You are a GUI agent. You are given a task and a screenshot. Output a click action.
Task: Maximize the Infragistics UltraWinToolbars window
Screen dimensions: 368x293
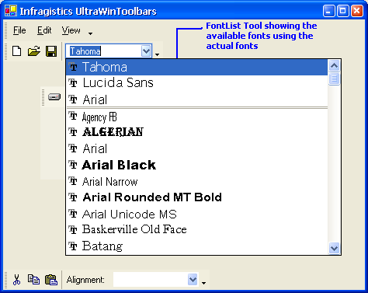pyautogui.click(x=342, y=11)
